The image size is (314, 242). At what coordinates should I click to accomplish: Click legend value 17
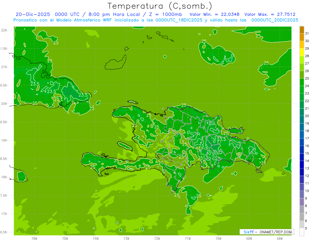pyautogui.click(x=307, y=138)
